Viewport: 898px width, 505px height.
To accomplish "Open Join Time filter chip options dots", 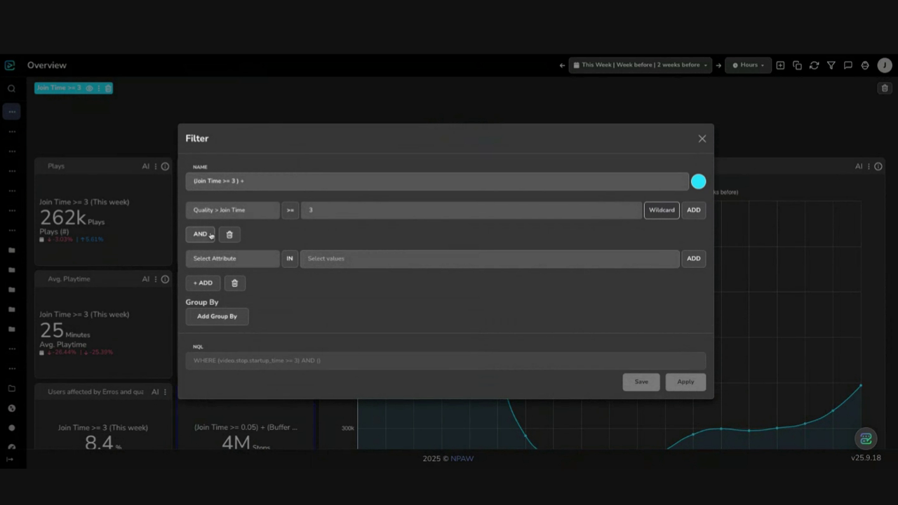I will point(99,88).
